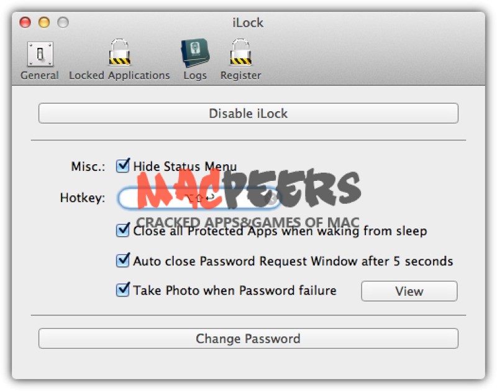Viewport: 497px width, 391px height.
Task: Click the yellow minimize window button
Action: [44, 22]
